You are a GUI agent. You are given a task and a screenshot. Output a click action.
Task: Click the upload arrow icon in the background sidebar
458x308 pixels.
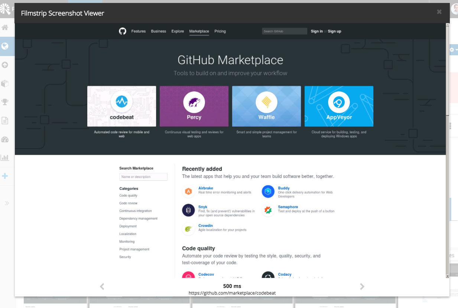click(x=5, y=65)
